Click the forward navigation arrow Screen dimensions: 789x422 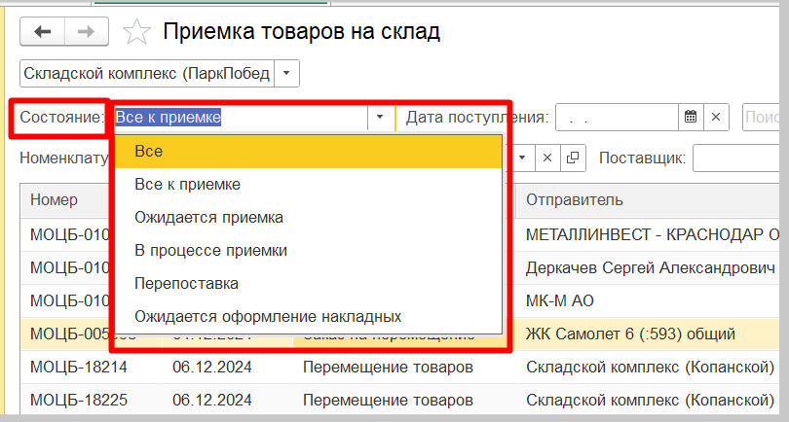pos(86,32)
